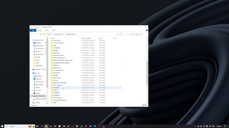
Task: Select the Uninstall Information folder
Action: pos(60,100)
